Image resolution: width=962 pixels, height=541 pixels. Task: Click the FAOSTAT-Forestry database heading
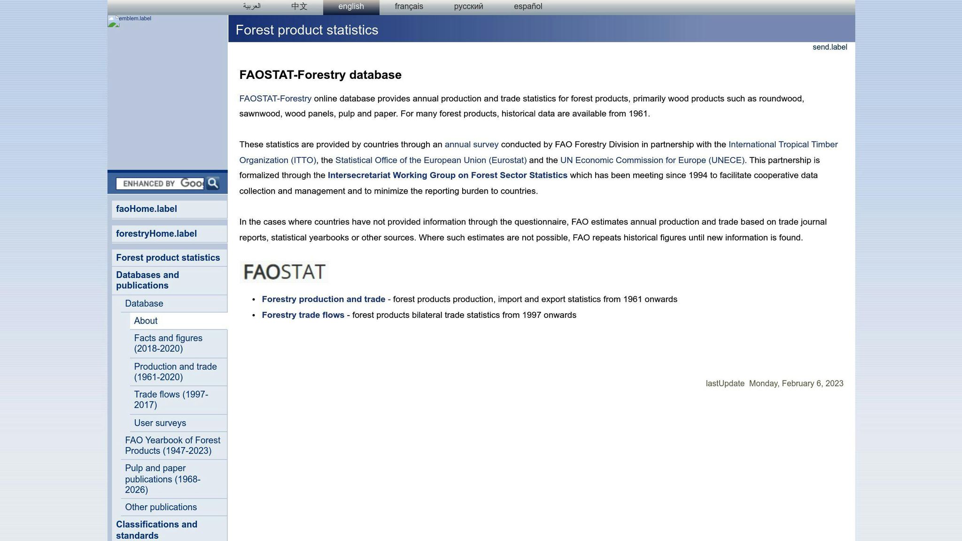click(x=320, y=75)
